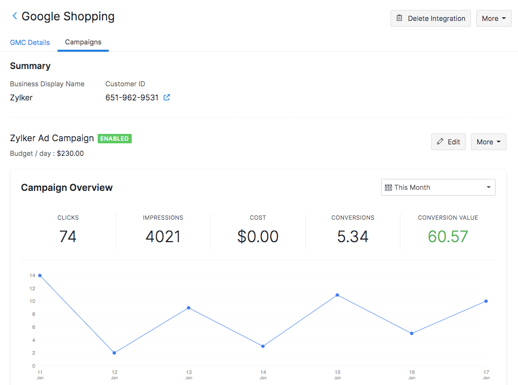
Task: Click the trash icon on Delete Integration button
Action: [x=400, y=18]
